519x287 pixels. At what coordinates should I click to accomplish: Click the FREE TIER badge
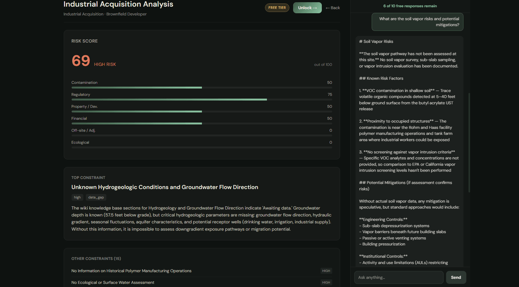click(x=277, y=8)
